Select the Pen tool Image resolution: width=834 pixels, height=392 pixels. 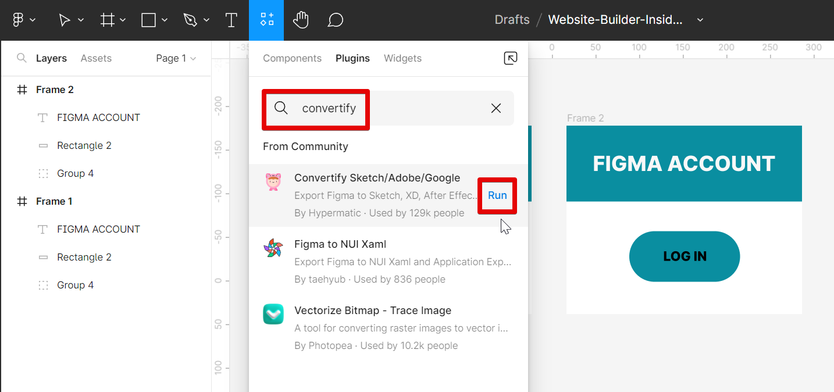(x=190, y=20)
